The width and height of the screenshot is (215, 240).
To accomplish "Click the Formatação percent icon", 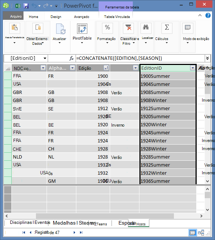I will tap(107, 28).
